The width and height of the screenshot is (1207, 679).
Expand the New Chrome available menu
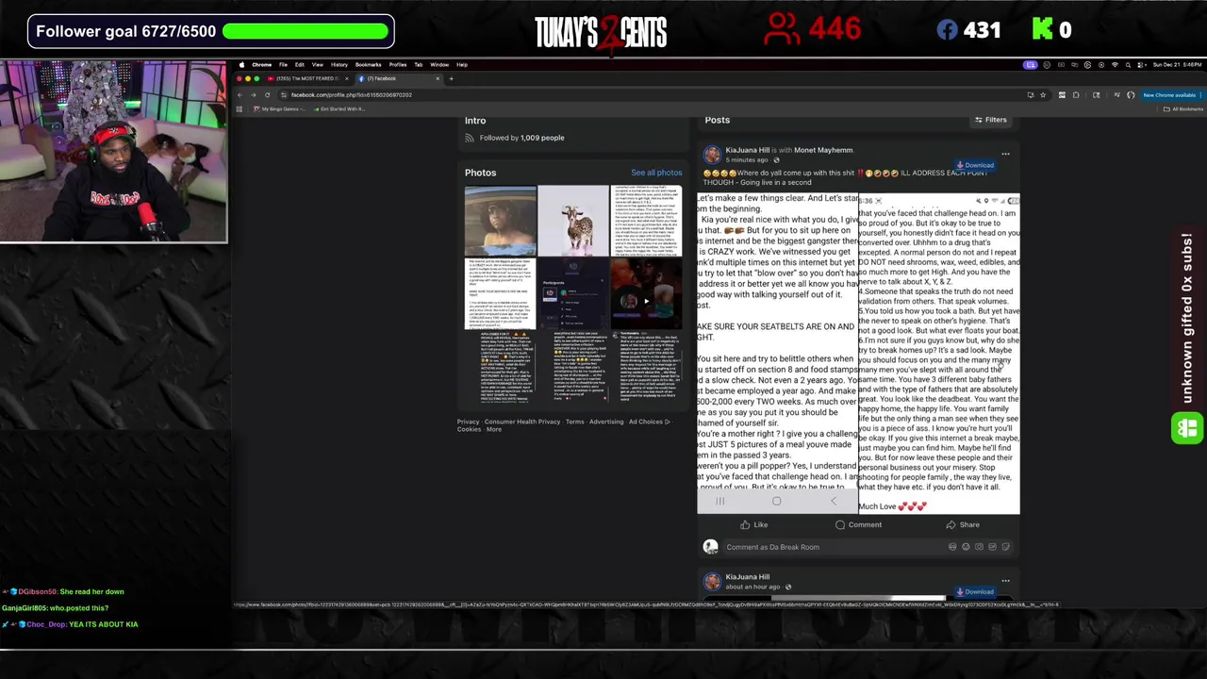1170,94
